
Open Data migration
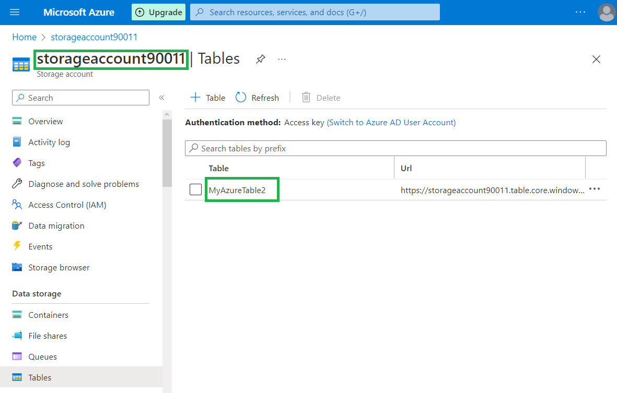click(56, 225)
